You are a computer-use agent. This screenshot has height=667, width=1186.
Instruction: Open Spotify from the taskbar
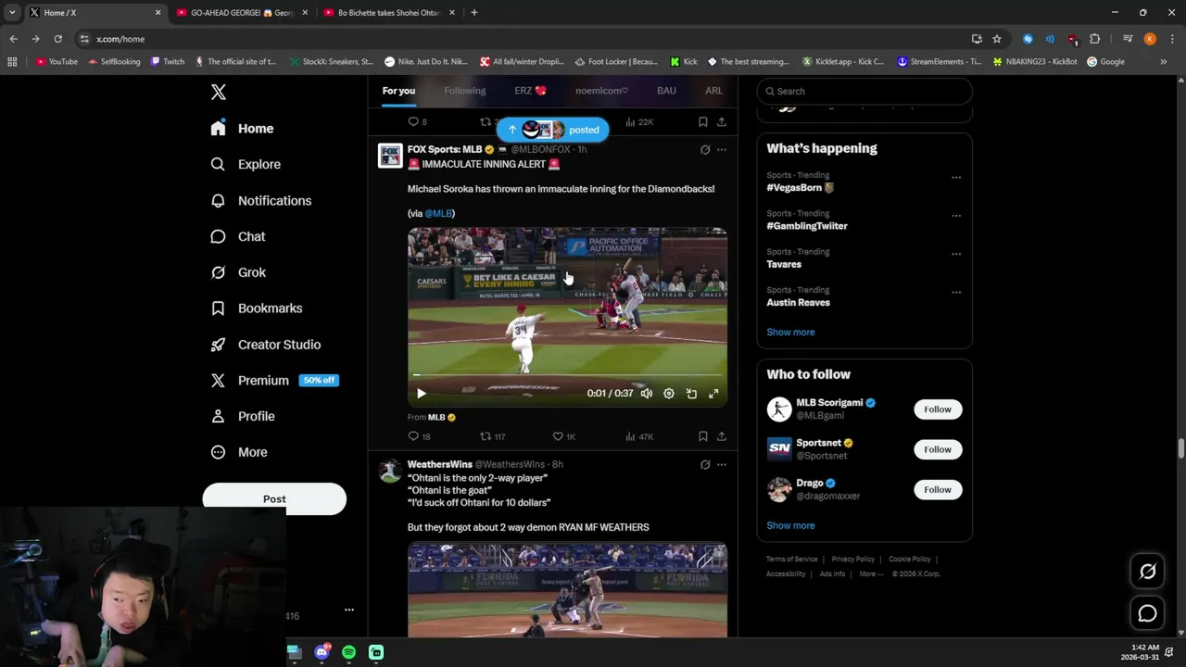348,652
